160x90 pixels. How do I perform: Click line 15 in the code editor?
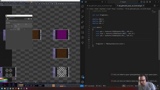point(122,40)
